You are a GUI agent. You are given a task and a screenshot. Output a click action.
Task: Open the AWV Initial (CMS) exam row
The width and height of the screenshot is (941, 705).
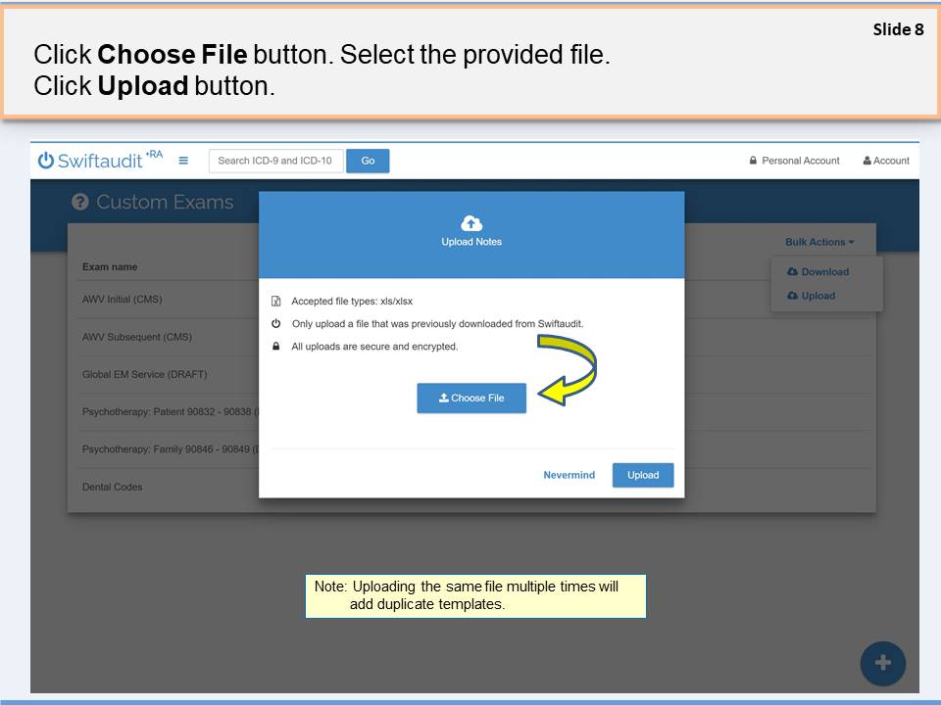(x=122, y=300)
